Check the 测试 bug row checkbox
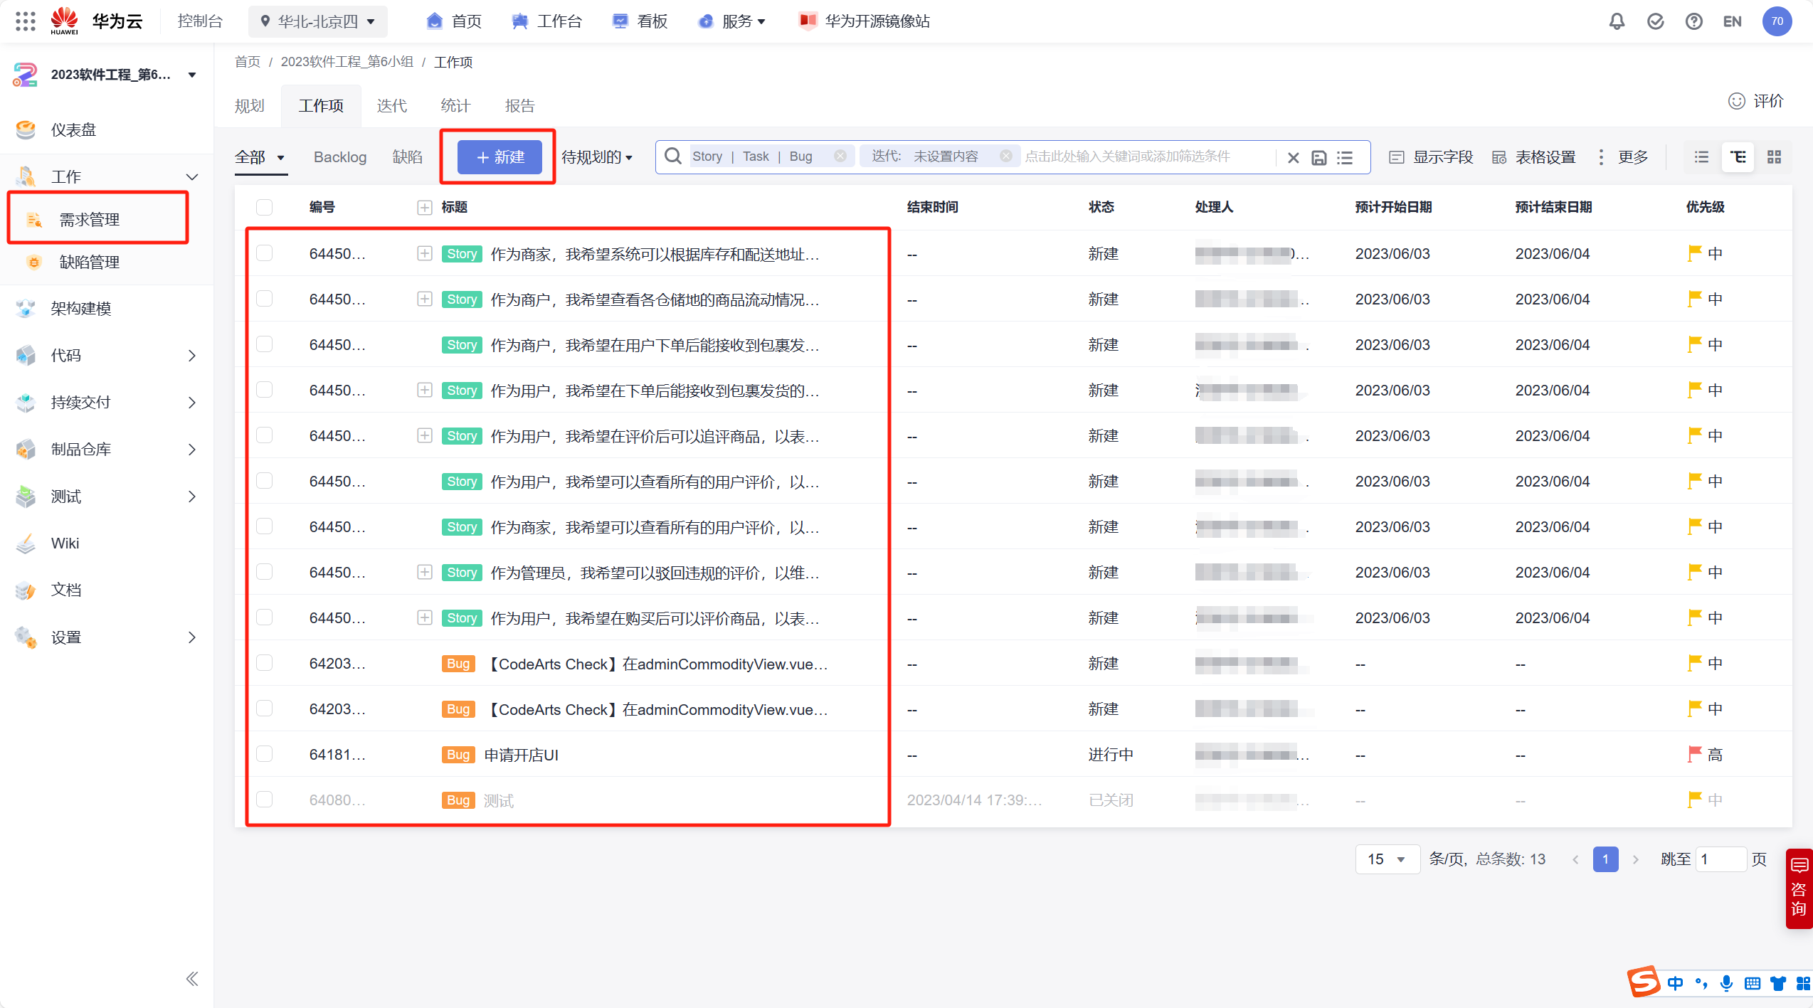The image size is (1813, 1008). pos(265,800)
